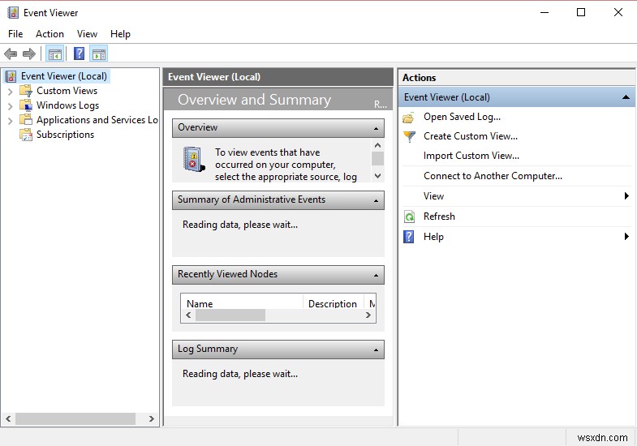
Task: Open the Help menu in the menu bar
Action: tap(120, 34)
